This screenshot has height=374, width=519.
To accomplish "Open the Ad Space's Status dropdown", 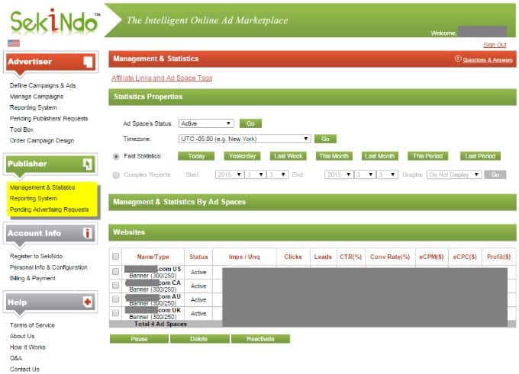I will click(x=206, y=123).
